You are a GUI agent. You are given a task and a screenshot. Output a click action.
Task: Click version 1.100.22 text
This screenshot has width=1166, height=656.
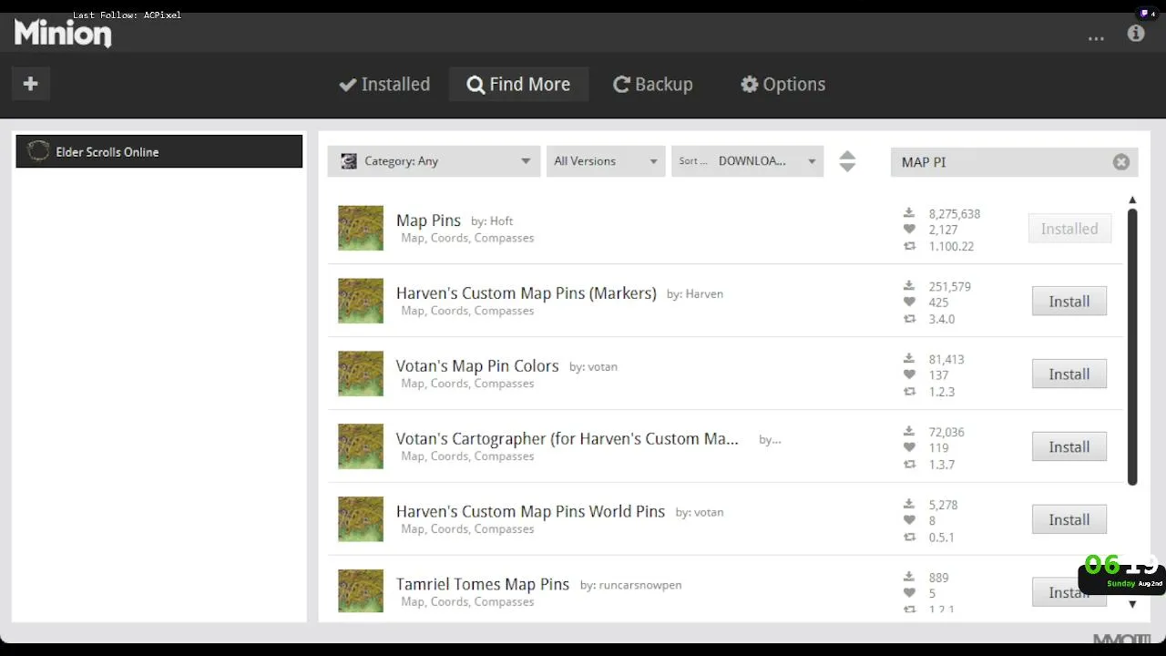tap(951, 246)
